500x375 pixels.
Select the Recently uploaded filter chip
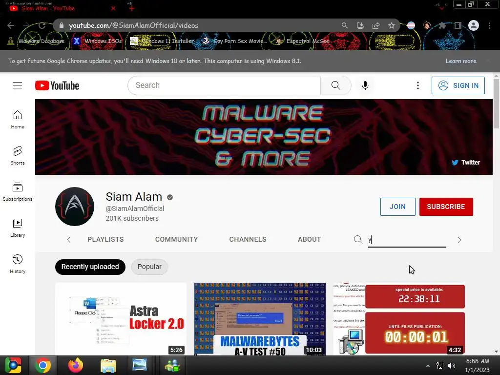[x=90, y=267]
